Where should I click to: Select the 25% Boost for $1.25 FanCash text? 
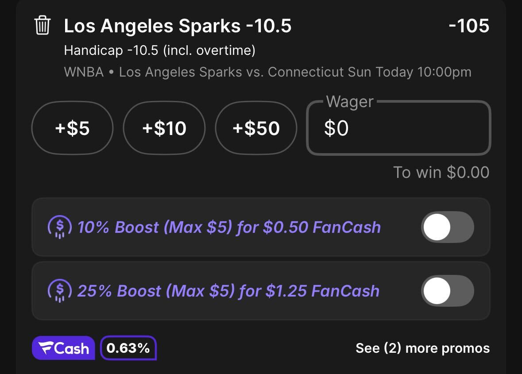click(228, 291)
